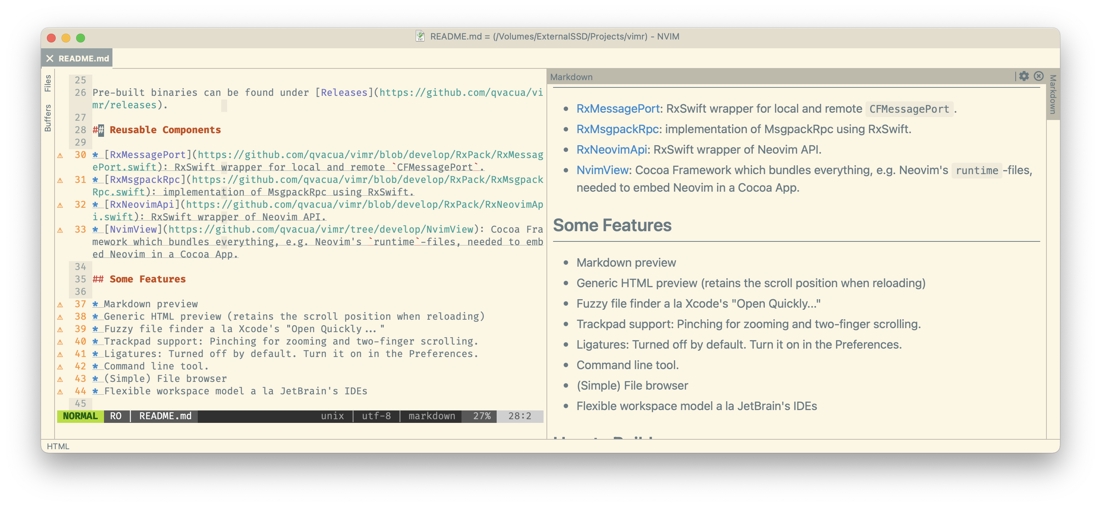Click warning sign on line 37
Image resolution: width=1101 pixels, height=507 pixels.
point(60,305)
